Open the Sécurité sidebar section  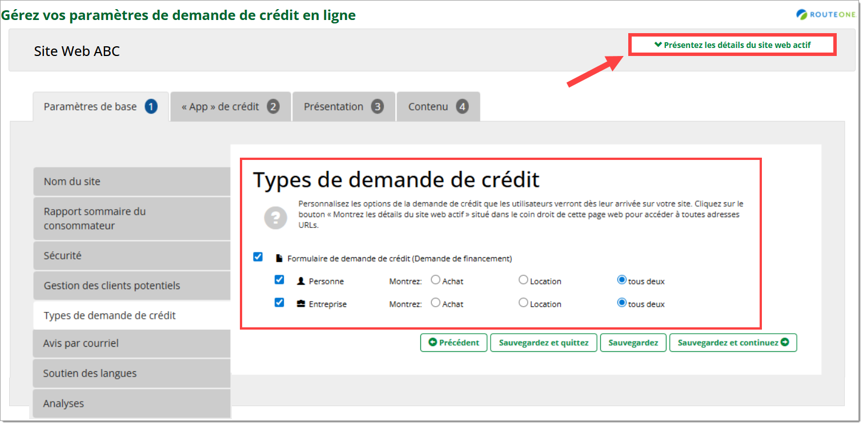(x=131, y=256)
